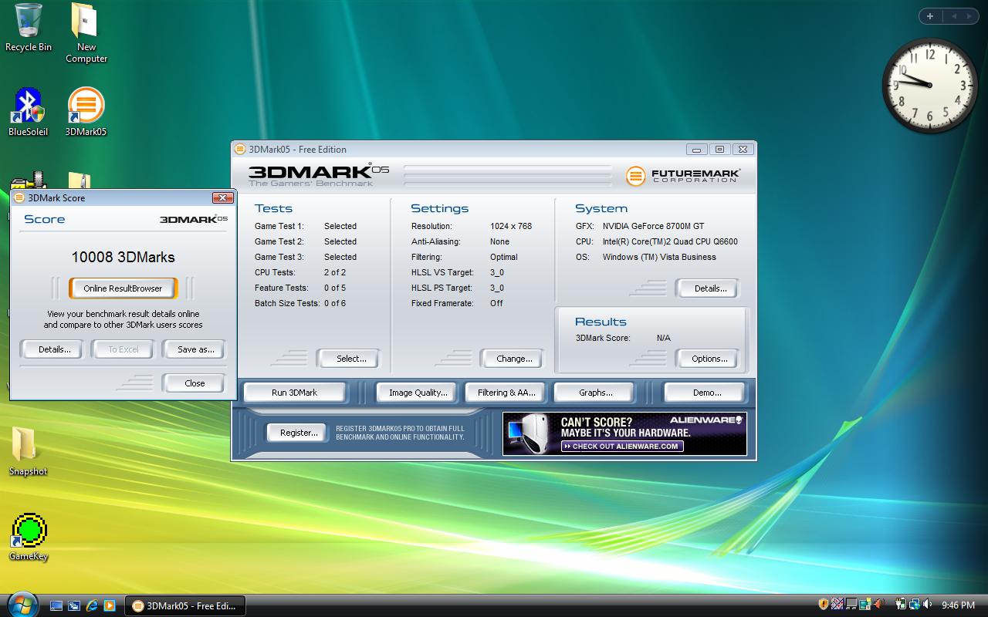Click Save as... in score window
Image resolution: width=988 pixels, height=617 pixels.
(195, 349)
